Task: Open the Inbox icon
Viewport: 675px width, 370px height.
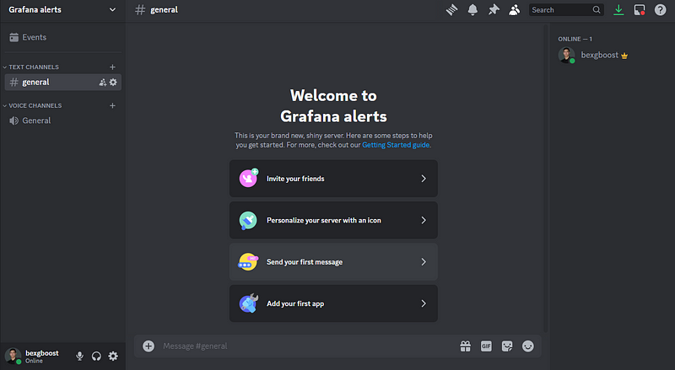Action: coord(640,9)
